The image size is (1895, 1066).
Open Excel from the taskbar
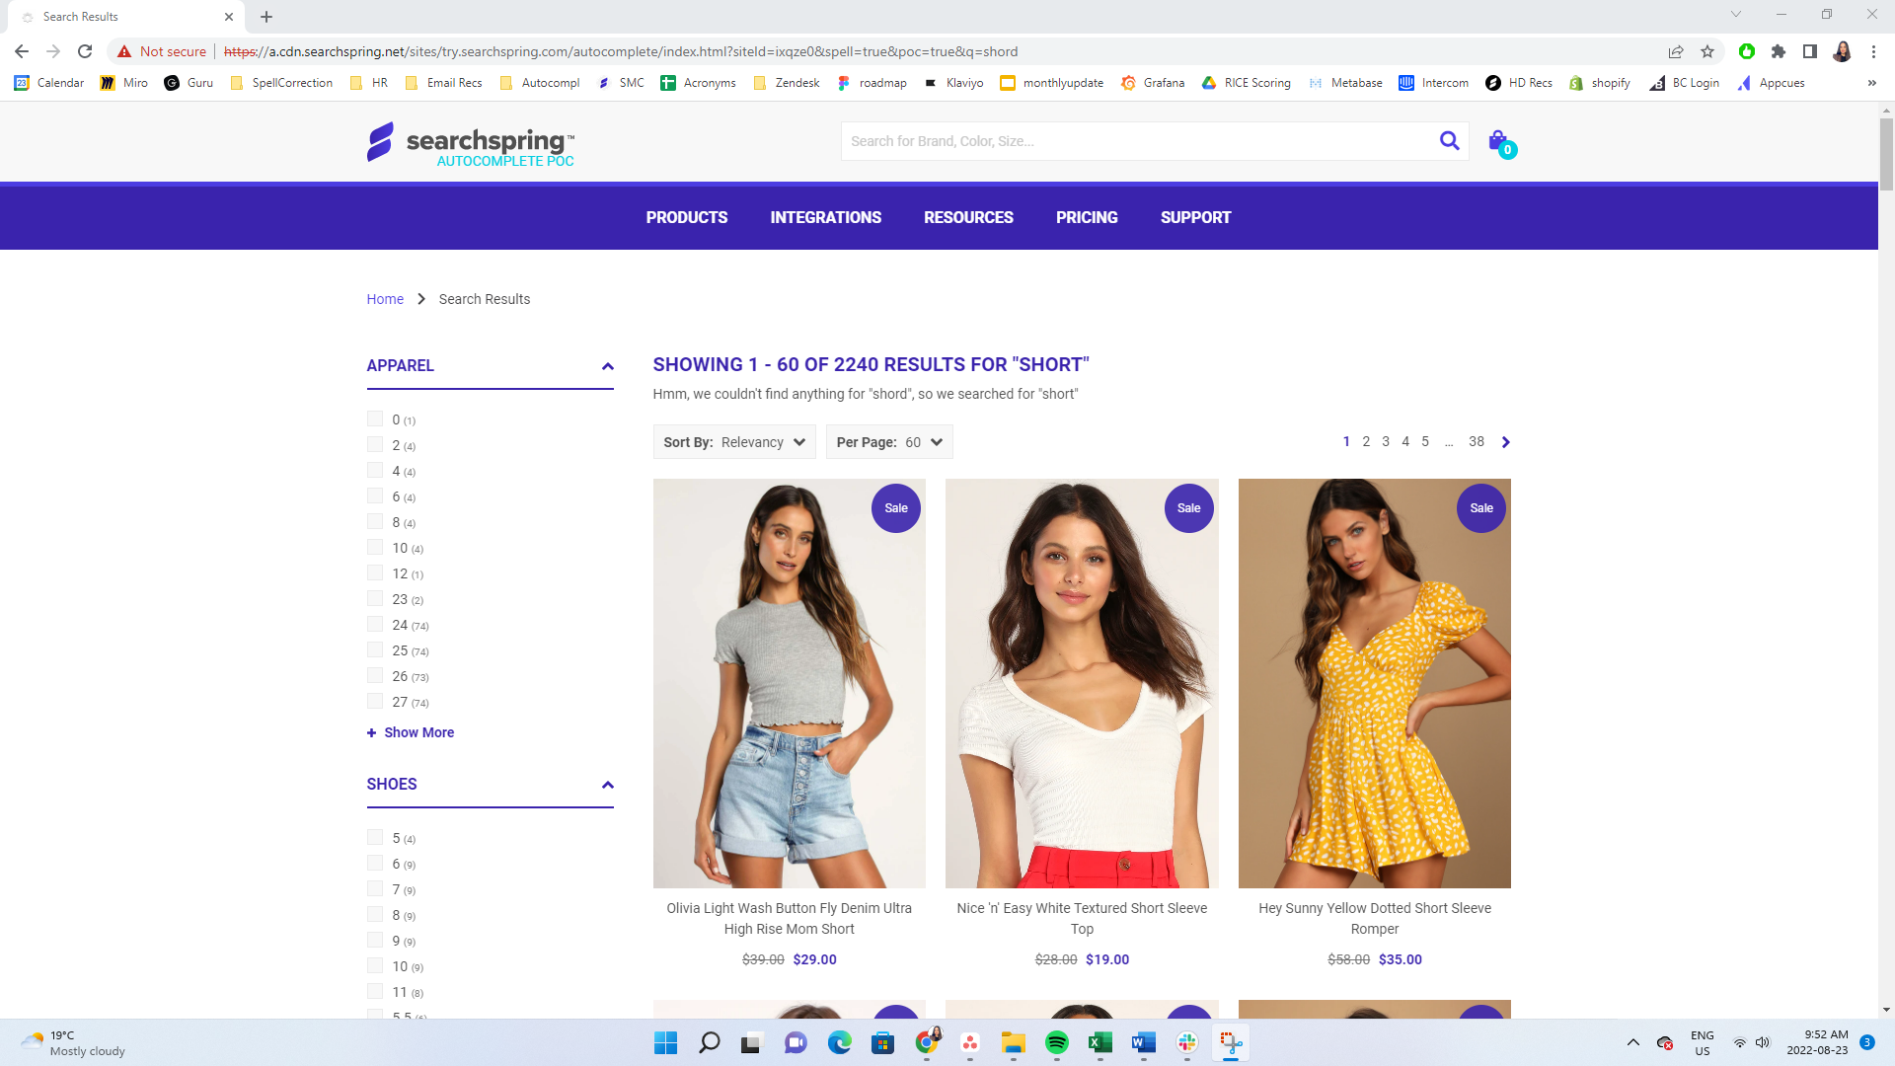pos(1100,1043)
